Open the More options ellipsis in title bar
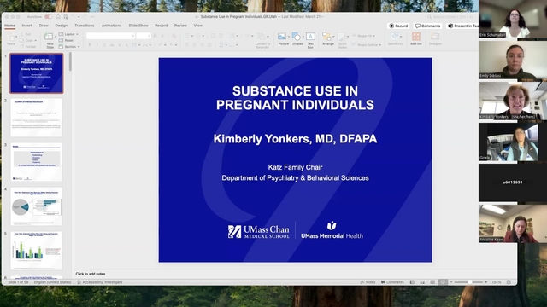The height and width of the screenshot is (307, 547). pos(92,17)
